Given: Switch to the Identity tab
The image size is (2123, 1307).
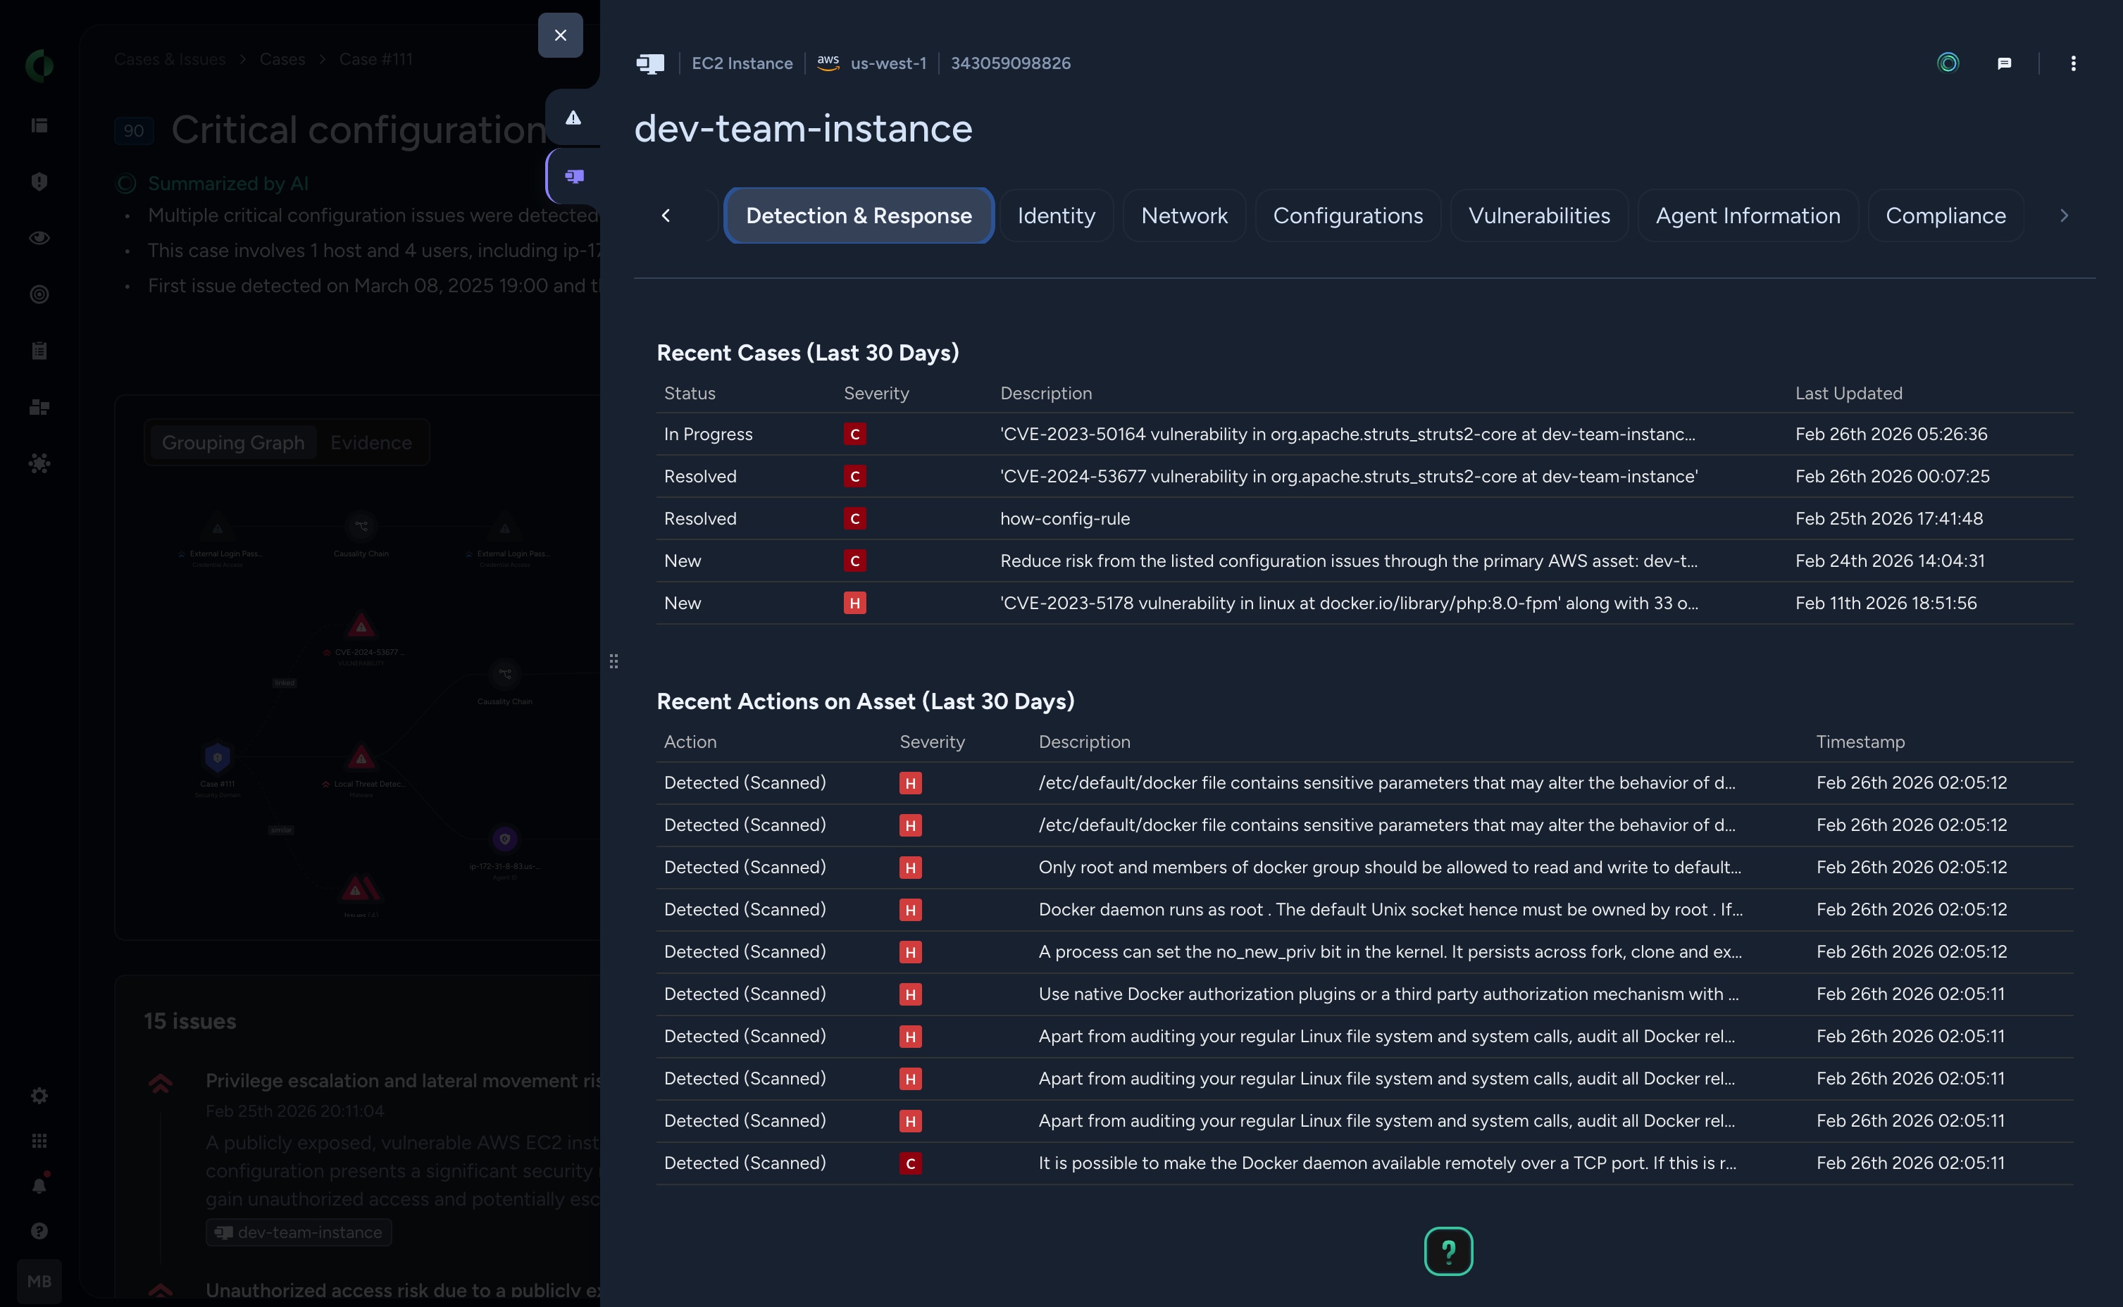Looking at the screenshot, I should point(1055,215).
